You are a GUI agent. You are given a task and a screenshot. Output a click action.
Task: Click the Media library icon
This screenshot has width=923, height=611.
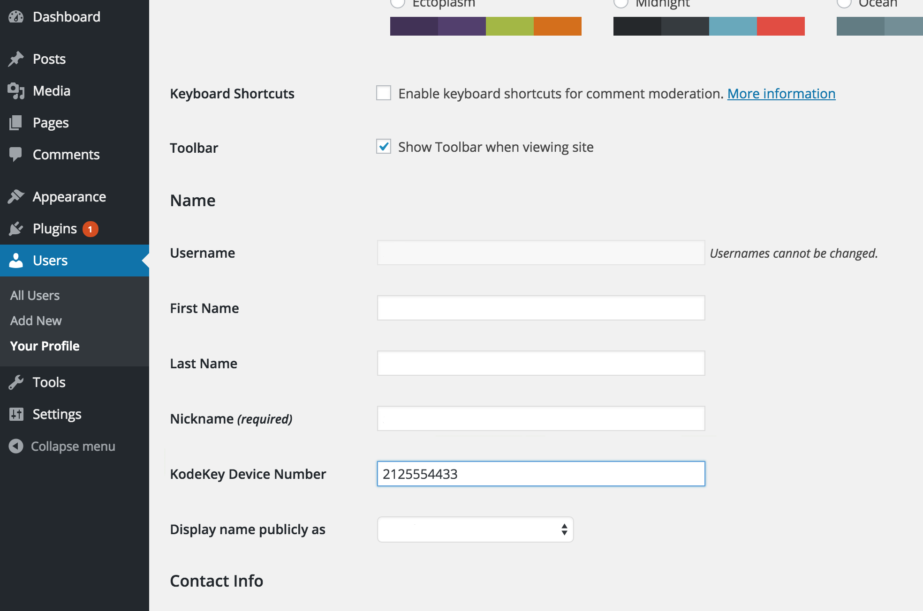pos(16,91)
